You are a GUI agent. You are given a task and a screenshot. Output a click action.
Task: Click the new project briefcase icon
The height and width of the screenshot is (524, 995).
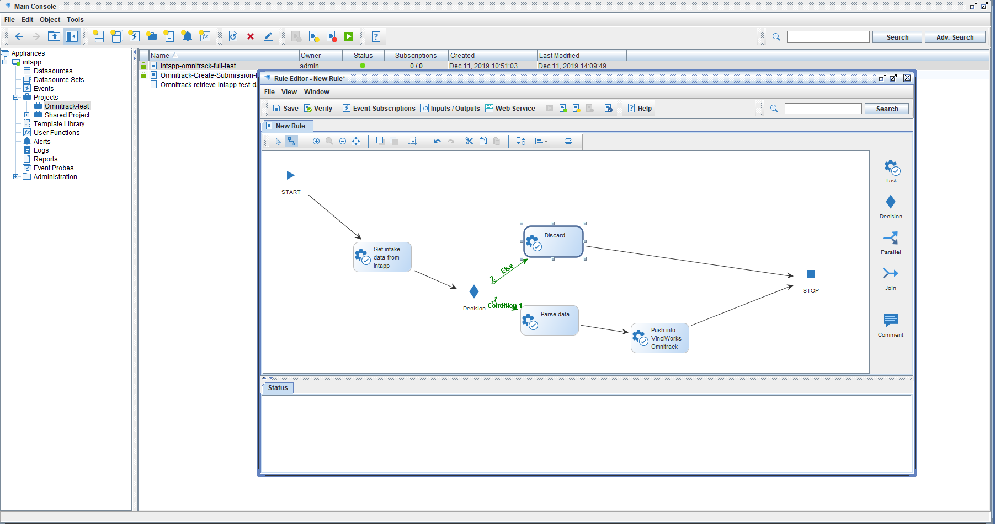pos(152,36)
